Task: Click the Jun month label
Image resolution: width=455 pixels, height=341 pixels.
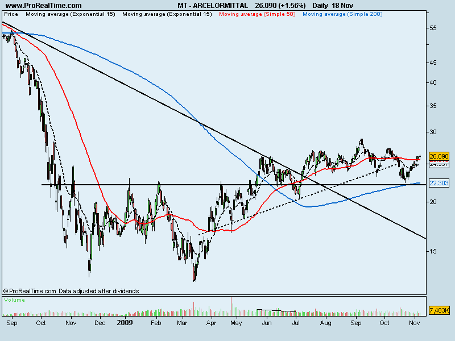Action: coord(267,323)
